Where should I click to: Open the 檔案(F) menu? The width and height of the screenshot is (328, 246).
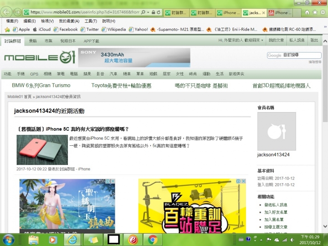coord(12,21)
